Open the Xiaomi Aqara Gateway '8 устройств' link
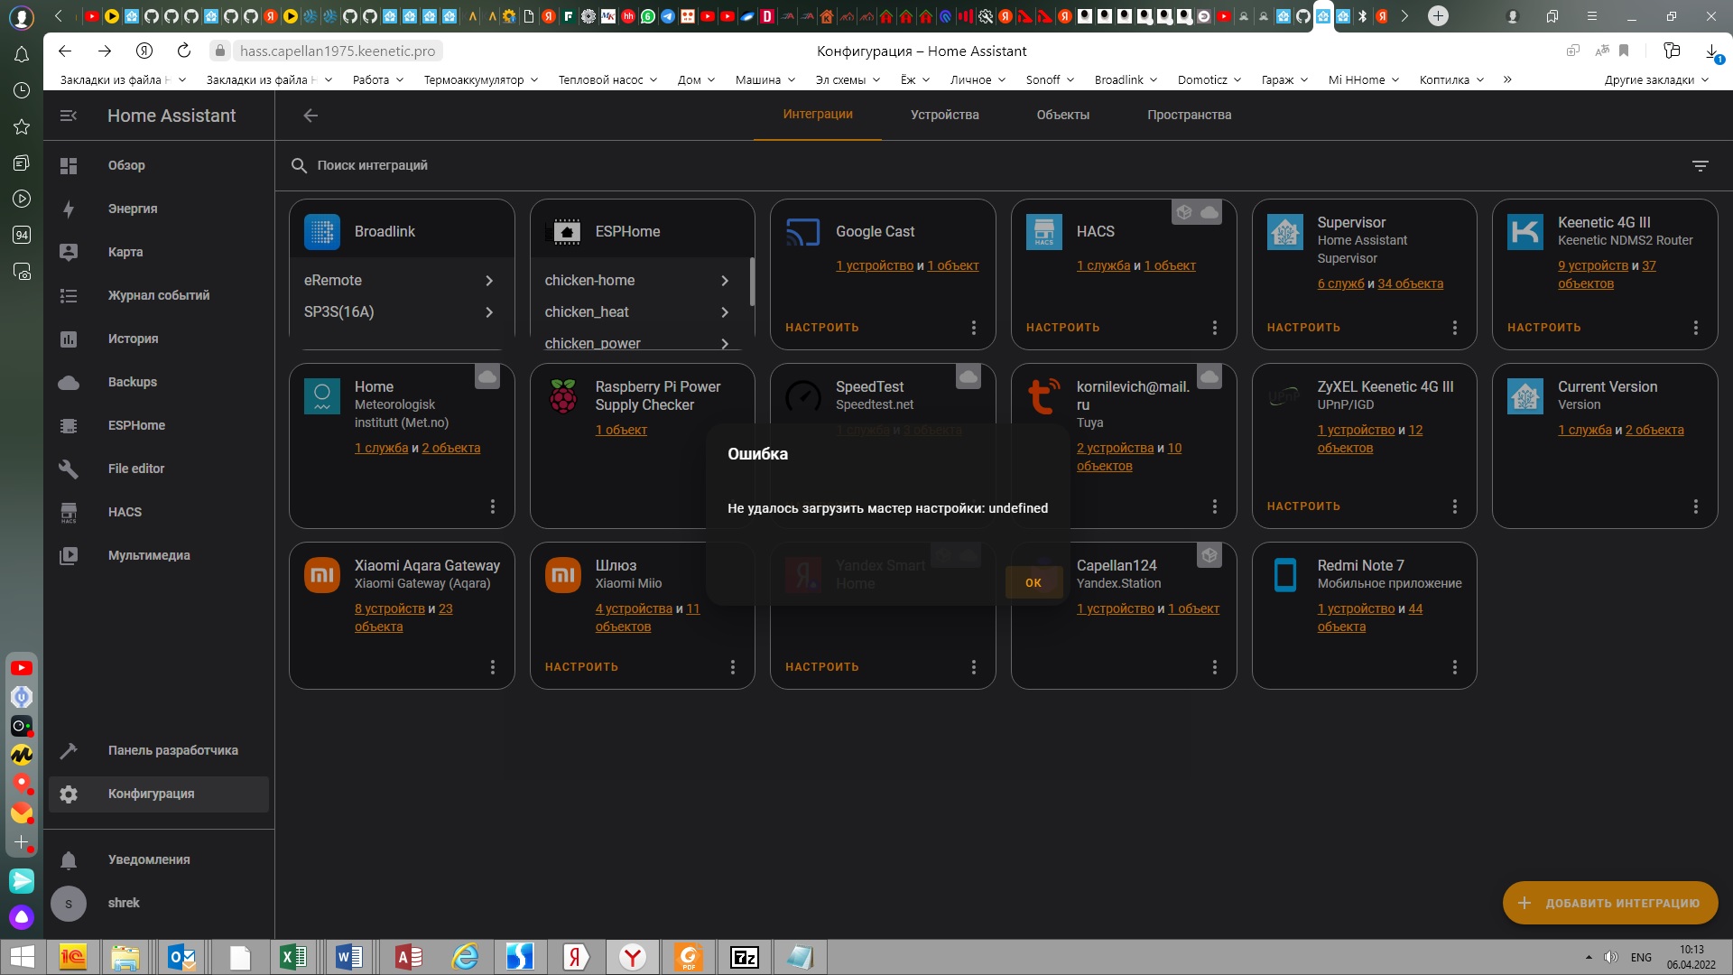Screen dimensions: 1733x975 [390, 608]
